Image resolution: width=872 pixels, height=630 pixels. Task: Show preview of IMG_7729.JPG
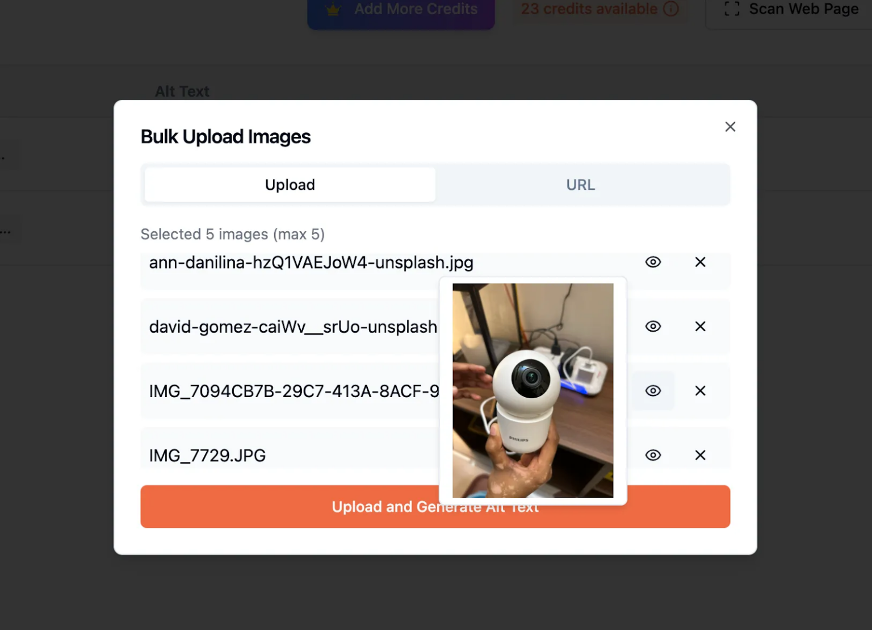(x=653, y=455)
